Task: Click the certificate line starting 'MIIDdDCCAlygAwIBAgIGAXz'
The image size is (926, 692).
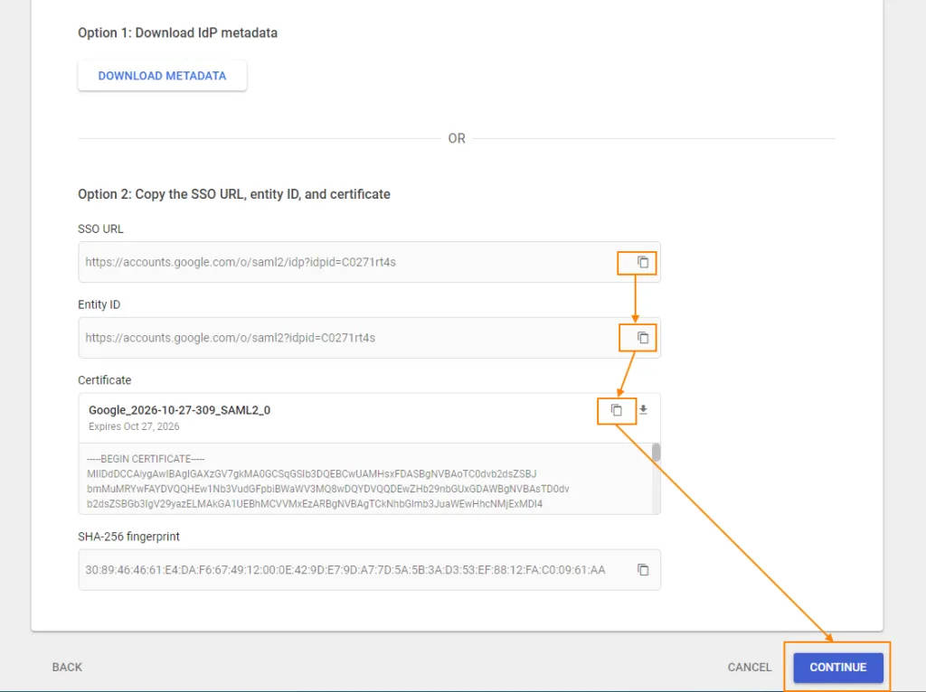Action: pos(311,473)
